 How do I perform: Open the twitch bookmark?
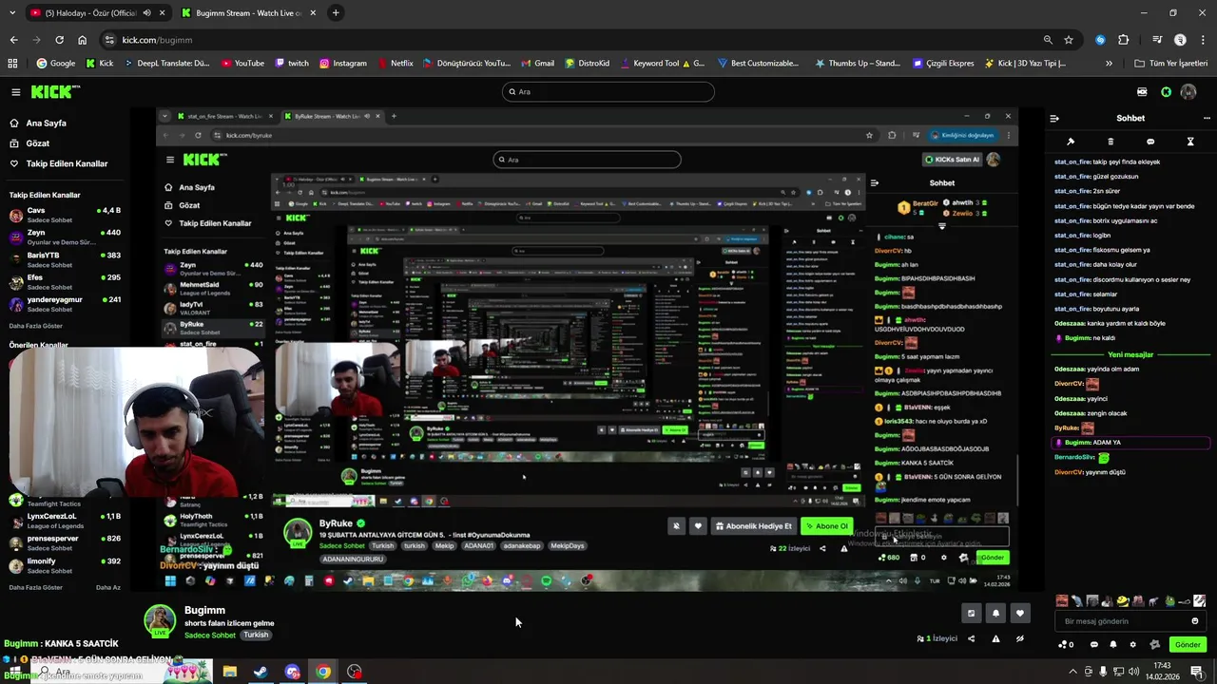[292, 64]
